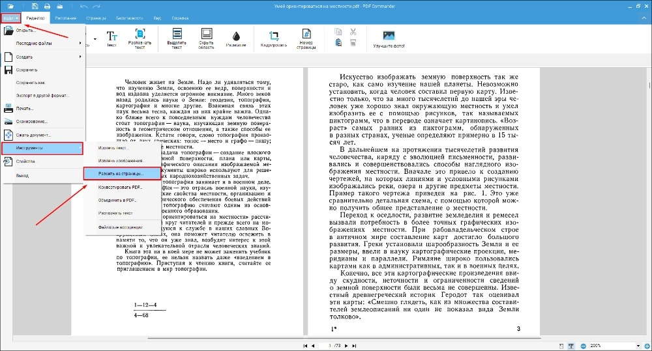Screen dimensions: 652x351
Task: Go to the next page arrow
Action: click(x=346, y=346)
